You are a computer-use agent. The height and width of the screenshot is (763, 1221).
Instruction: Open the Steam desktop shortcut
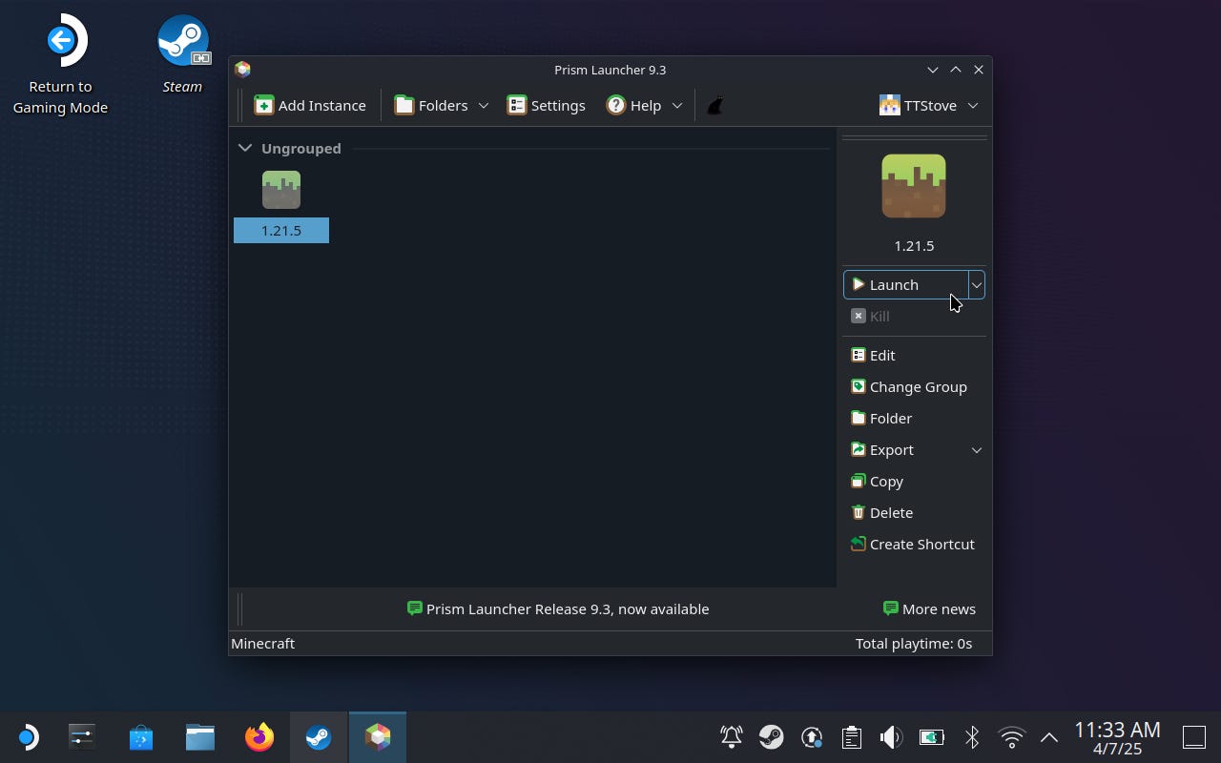tap(182, 54)
